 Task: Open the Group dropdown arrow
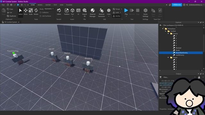pos(121,9)
